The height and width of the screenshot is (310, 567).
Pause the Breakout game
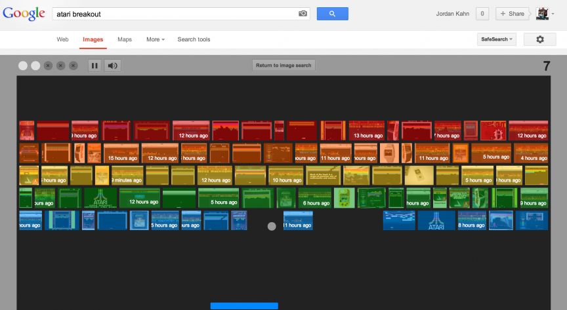point(94,66)
